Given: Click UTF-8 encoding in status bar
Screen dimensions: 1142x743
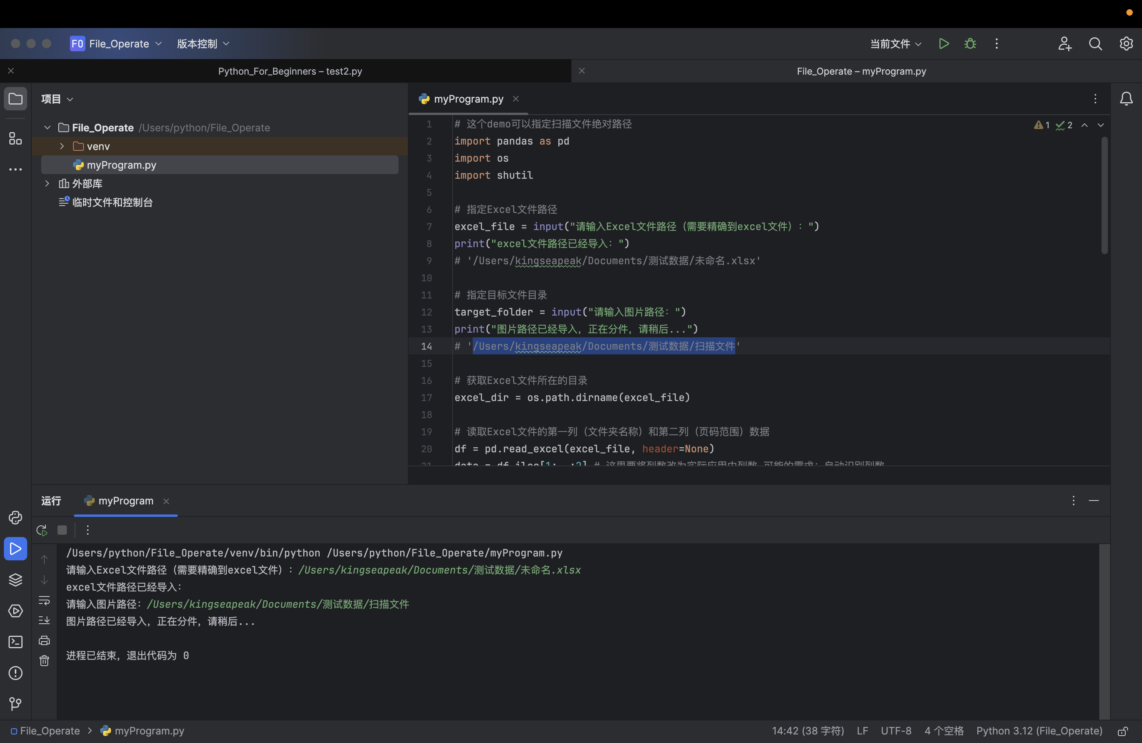Looking at the screenshot, I should click(x=896, y=731).
